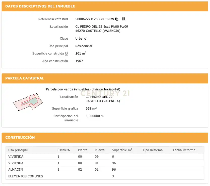Viewport: 210px width, 186px height.
Task: Click the Participación del inmueble label
Action: click(66, 118)
